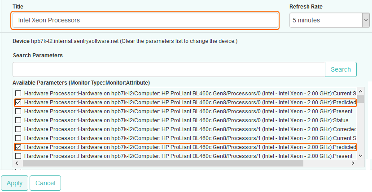Click the vertical scrollbar thumb in parameters list
372x192 pixels.
[361, 99]
